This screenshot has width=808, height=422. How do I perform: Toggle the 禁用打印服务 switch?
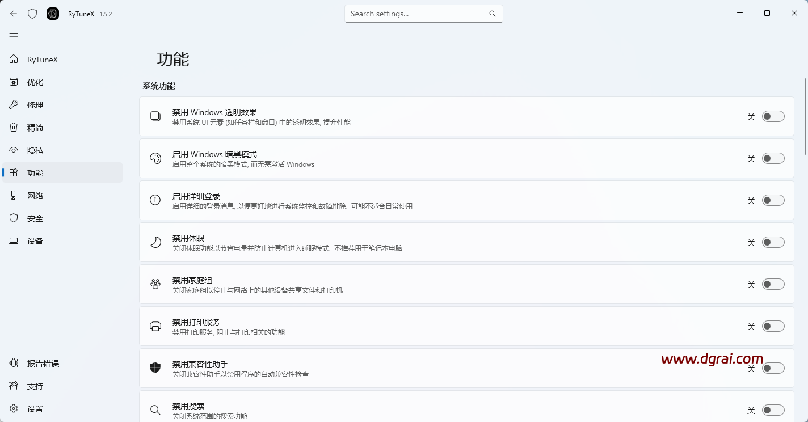pyautogui.click(x=773, y=326)
